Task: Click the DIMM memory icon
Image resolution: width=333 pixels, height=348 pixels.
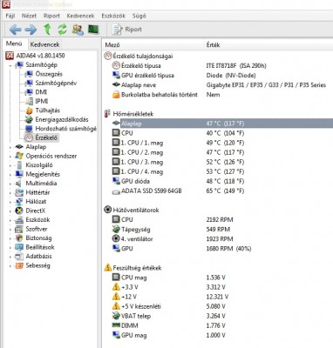Action: tap(116, 325)
